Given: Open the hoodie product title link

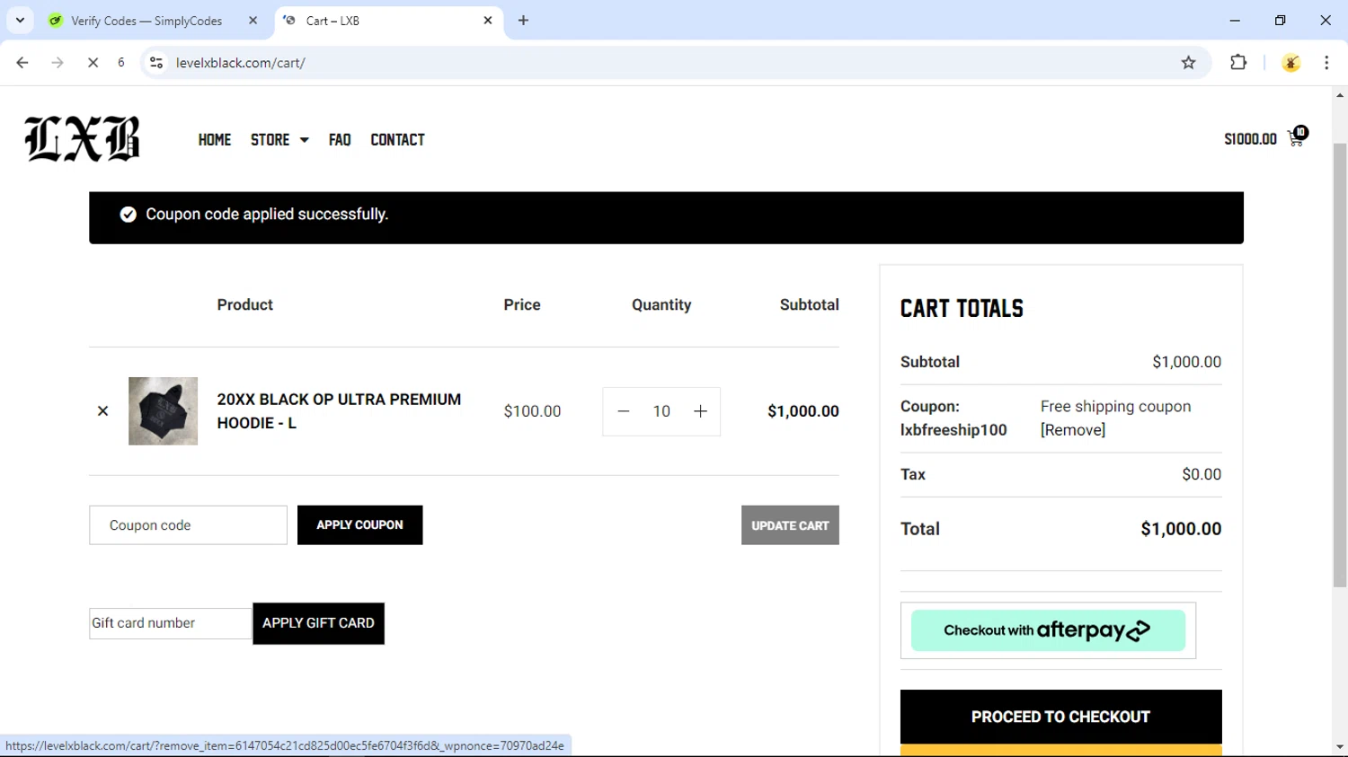Looking at the screenshot, I should click(339, 411).
